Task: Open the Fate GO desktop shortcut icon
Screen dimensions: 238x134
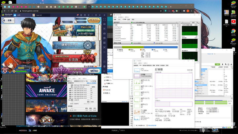Action: pyautogui.click(x=226, y=13)
